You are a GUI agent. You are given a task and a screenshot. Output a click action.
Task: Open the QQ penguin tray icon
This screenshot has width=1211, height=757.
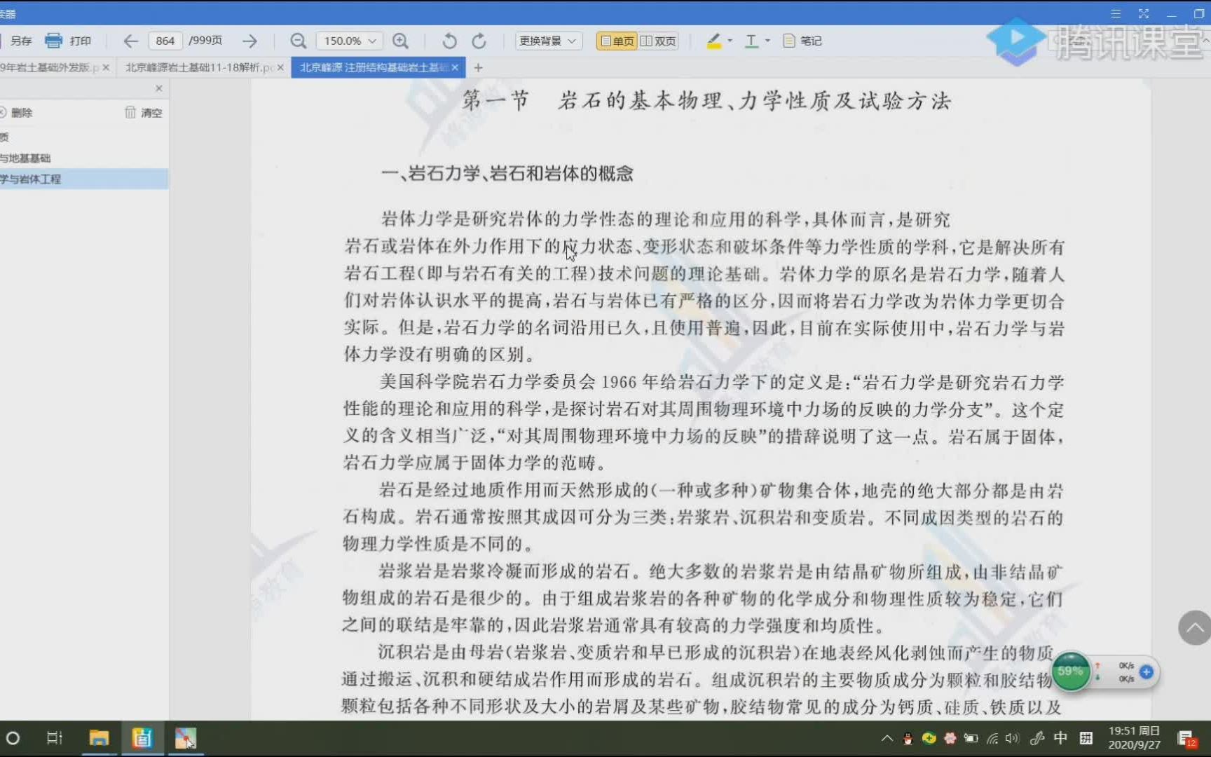coord(908,738)
